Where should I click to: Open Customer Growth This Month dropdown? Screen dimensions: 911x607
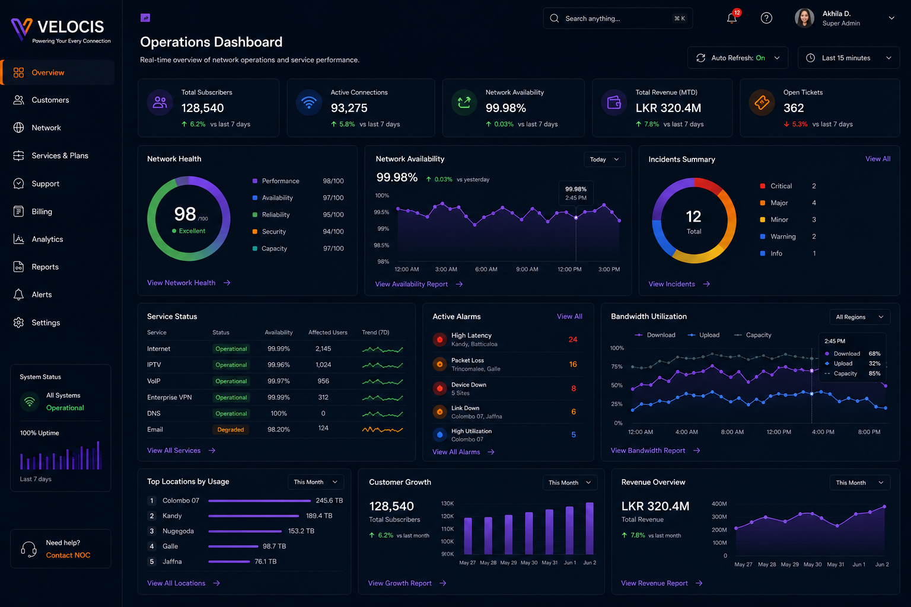pyautogui.click(x=570, y=483)
